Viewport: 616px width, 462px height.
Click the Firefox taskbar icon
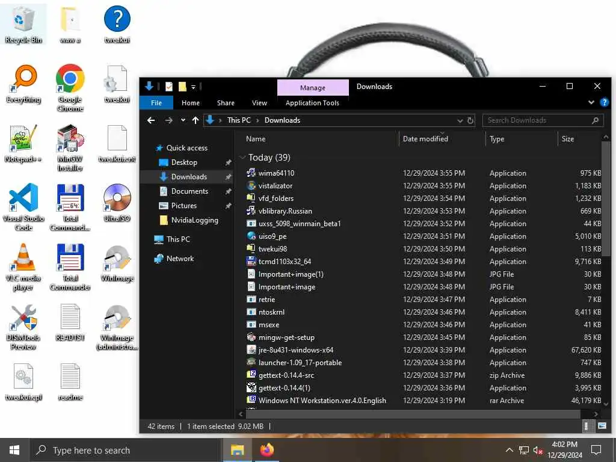(x=266, y=450)
